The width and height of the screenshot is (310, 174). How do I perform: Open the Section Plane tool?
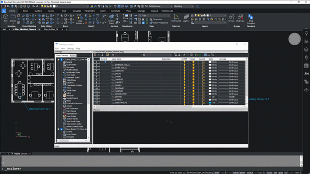111,19
